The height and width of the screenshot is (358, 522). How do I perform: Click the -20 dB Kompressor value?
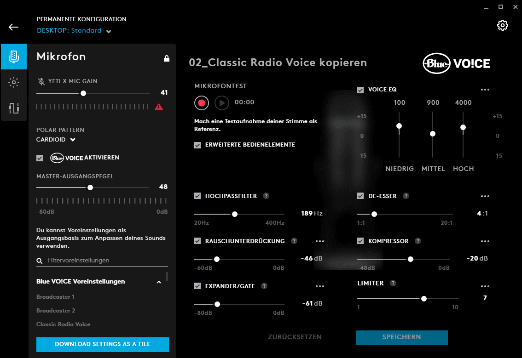pos(477,258)
